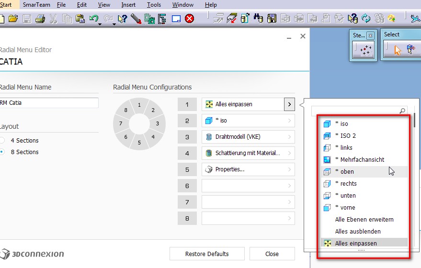This screenshot has width=421, height=268.
Task: Open the empty slot 7 chooser
Action: (289, 202)
